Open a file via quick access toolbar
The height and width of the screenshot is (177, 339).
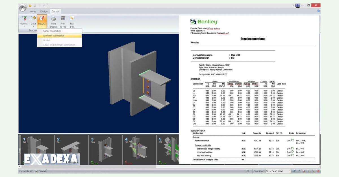pos(30,5)
